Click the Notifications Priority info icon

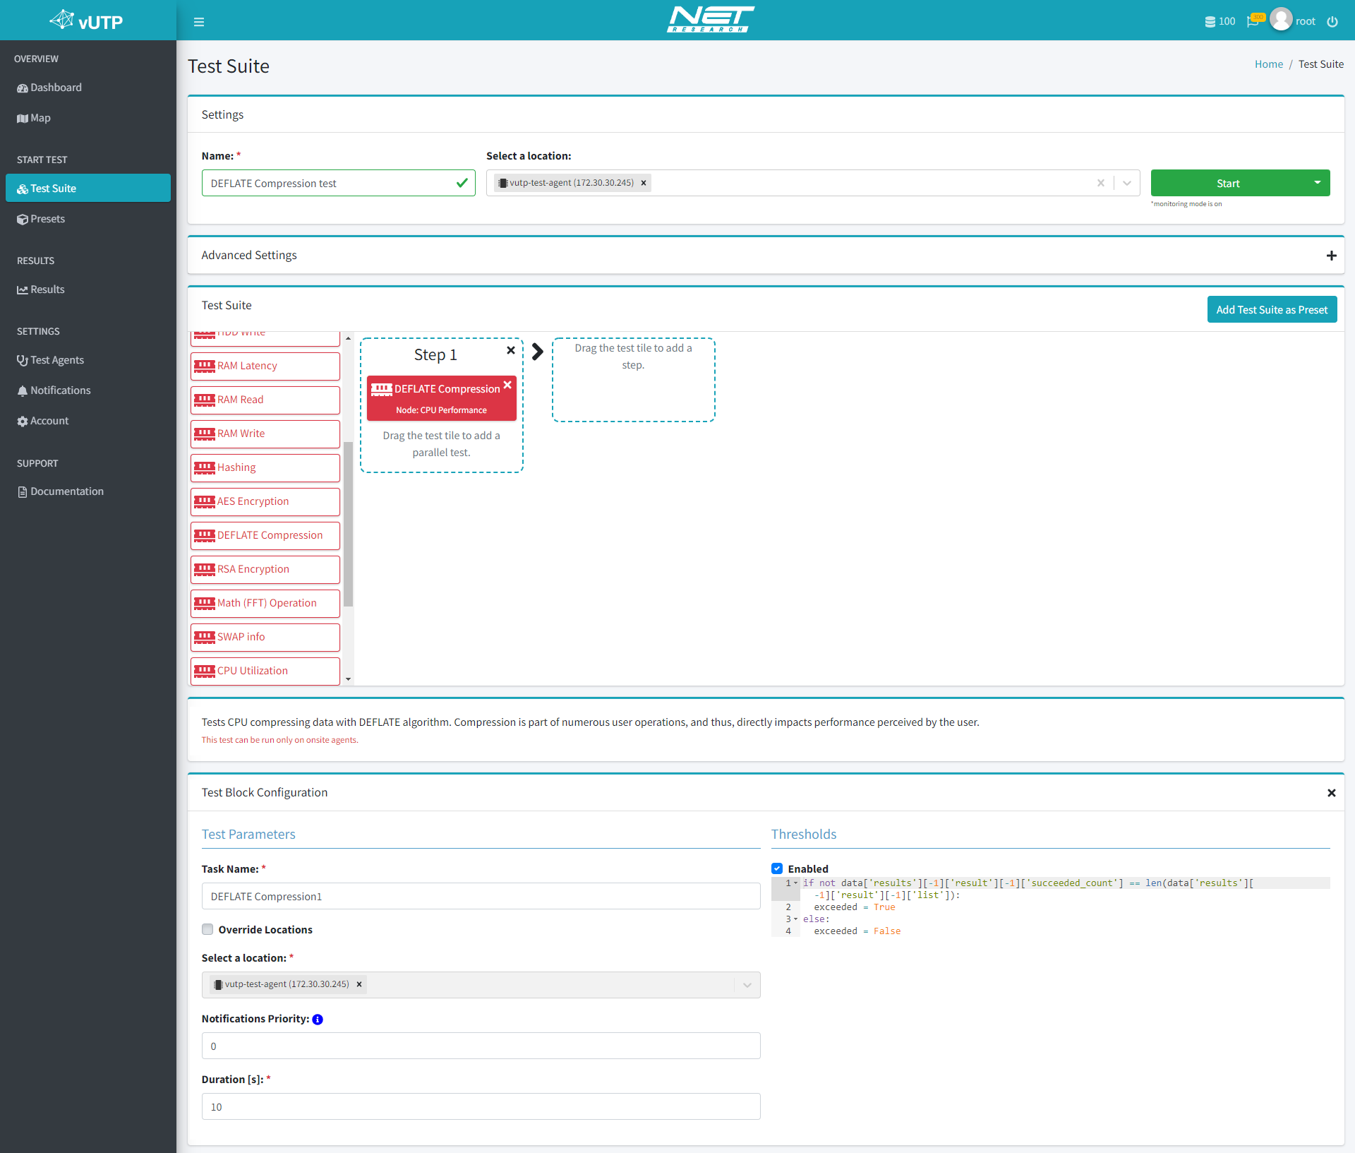[318, 1020]
